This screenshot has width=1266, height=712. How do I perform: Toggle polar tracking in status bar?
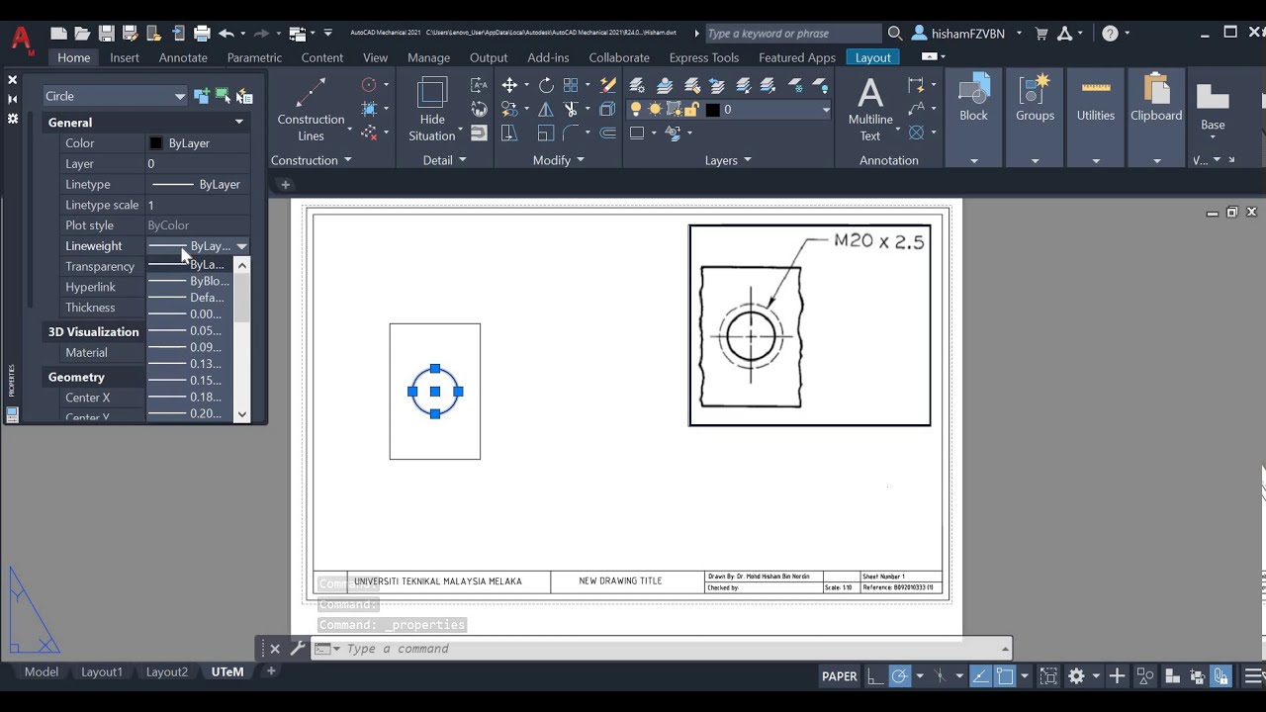pyautogui.click(x=899, y=676)
